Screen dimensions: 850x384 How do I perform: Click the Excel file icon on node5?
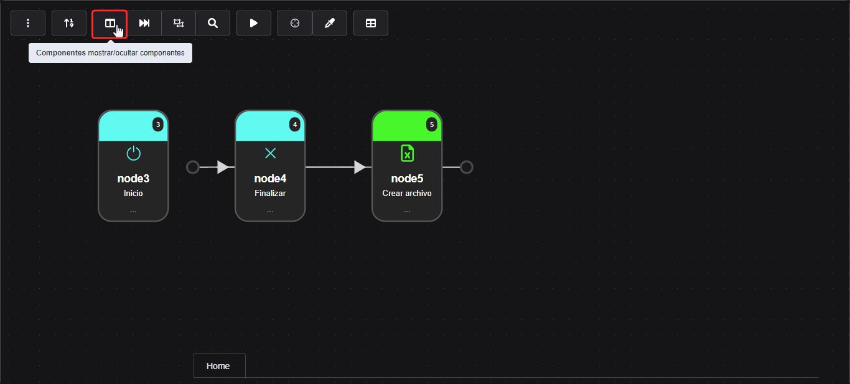click(407, 153)
